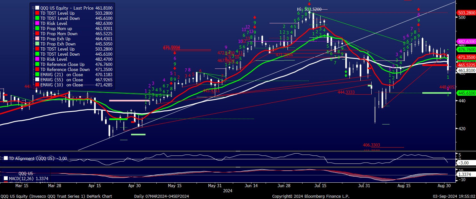Click the 406.3303 red level label
This screenshot has width=476, height=199.
coord(372,145)
